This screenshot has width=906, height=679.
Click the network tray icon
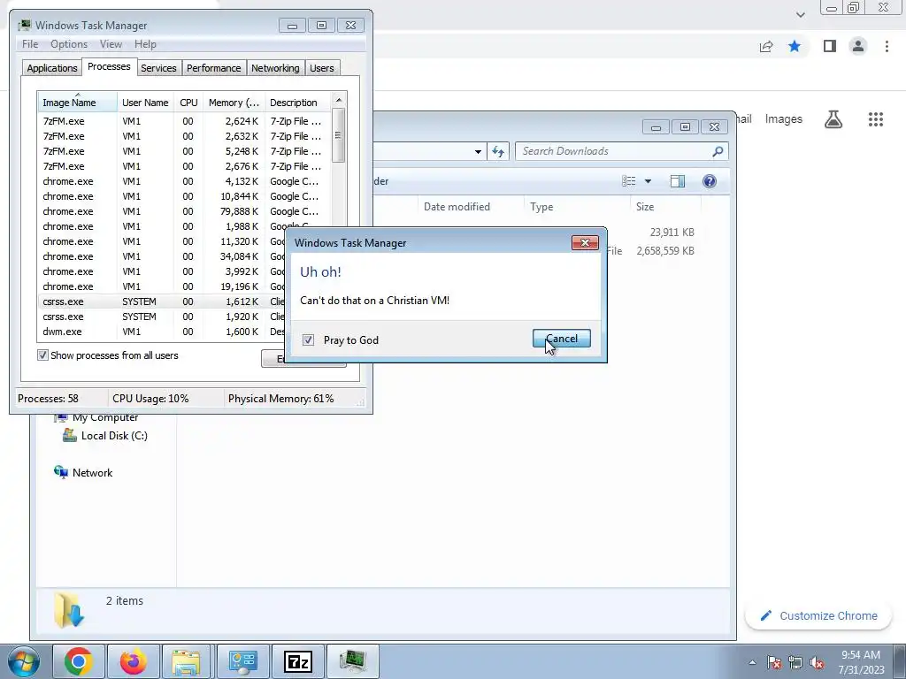tap(795, 662)
